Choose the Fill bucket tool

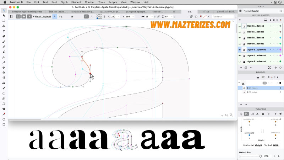(x=4, y=83)
